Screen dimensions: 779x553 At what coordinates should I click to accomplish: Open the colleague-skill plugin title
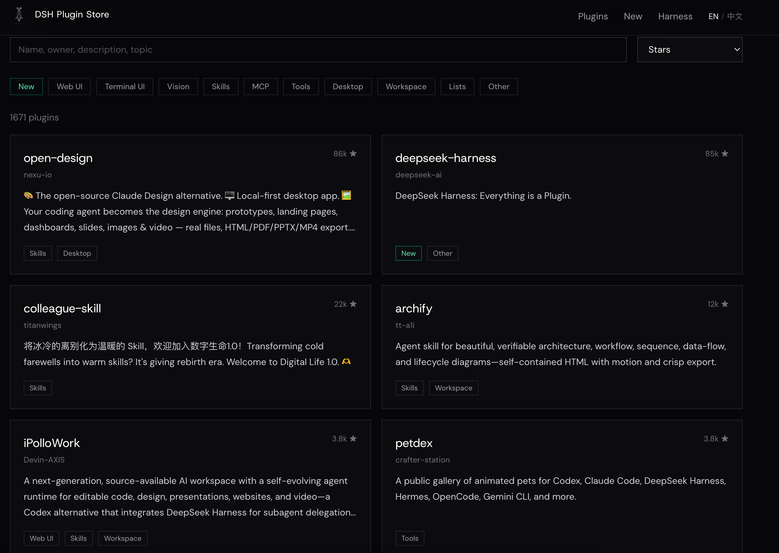coord(62,308)
